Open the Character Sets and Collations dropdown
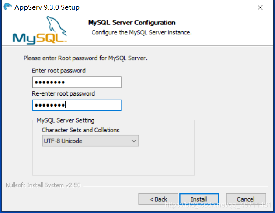This screenshot has height=213, width=275. (x=91, y=141)
